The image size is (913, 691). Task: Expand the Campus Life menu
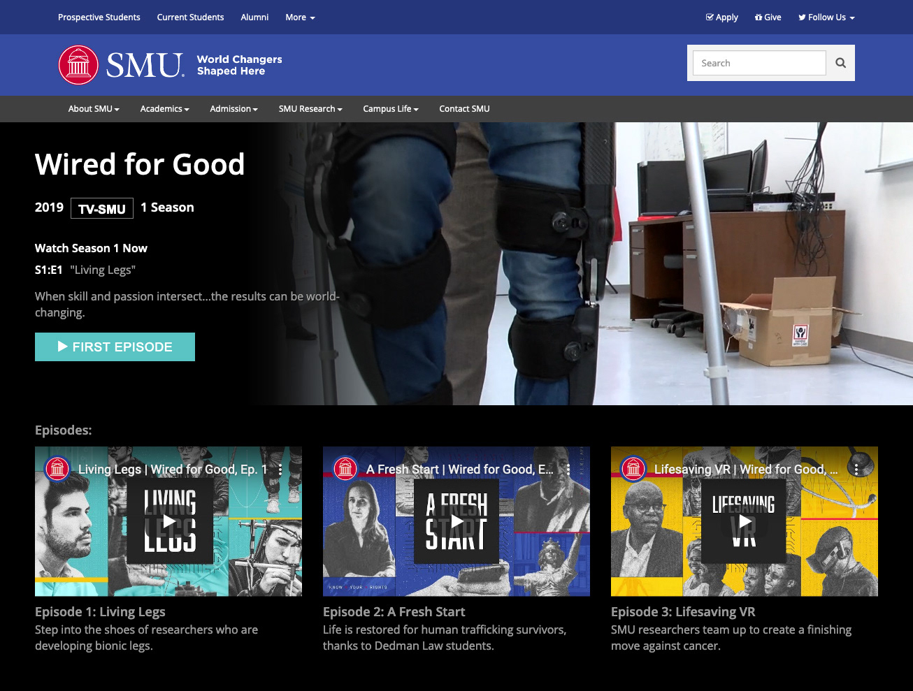(x=391, y=109)
